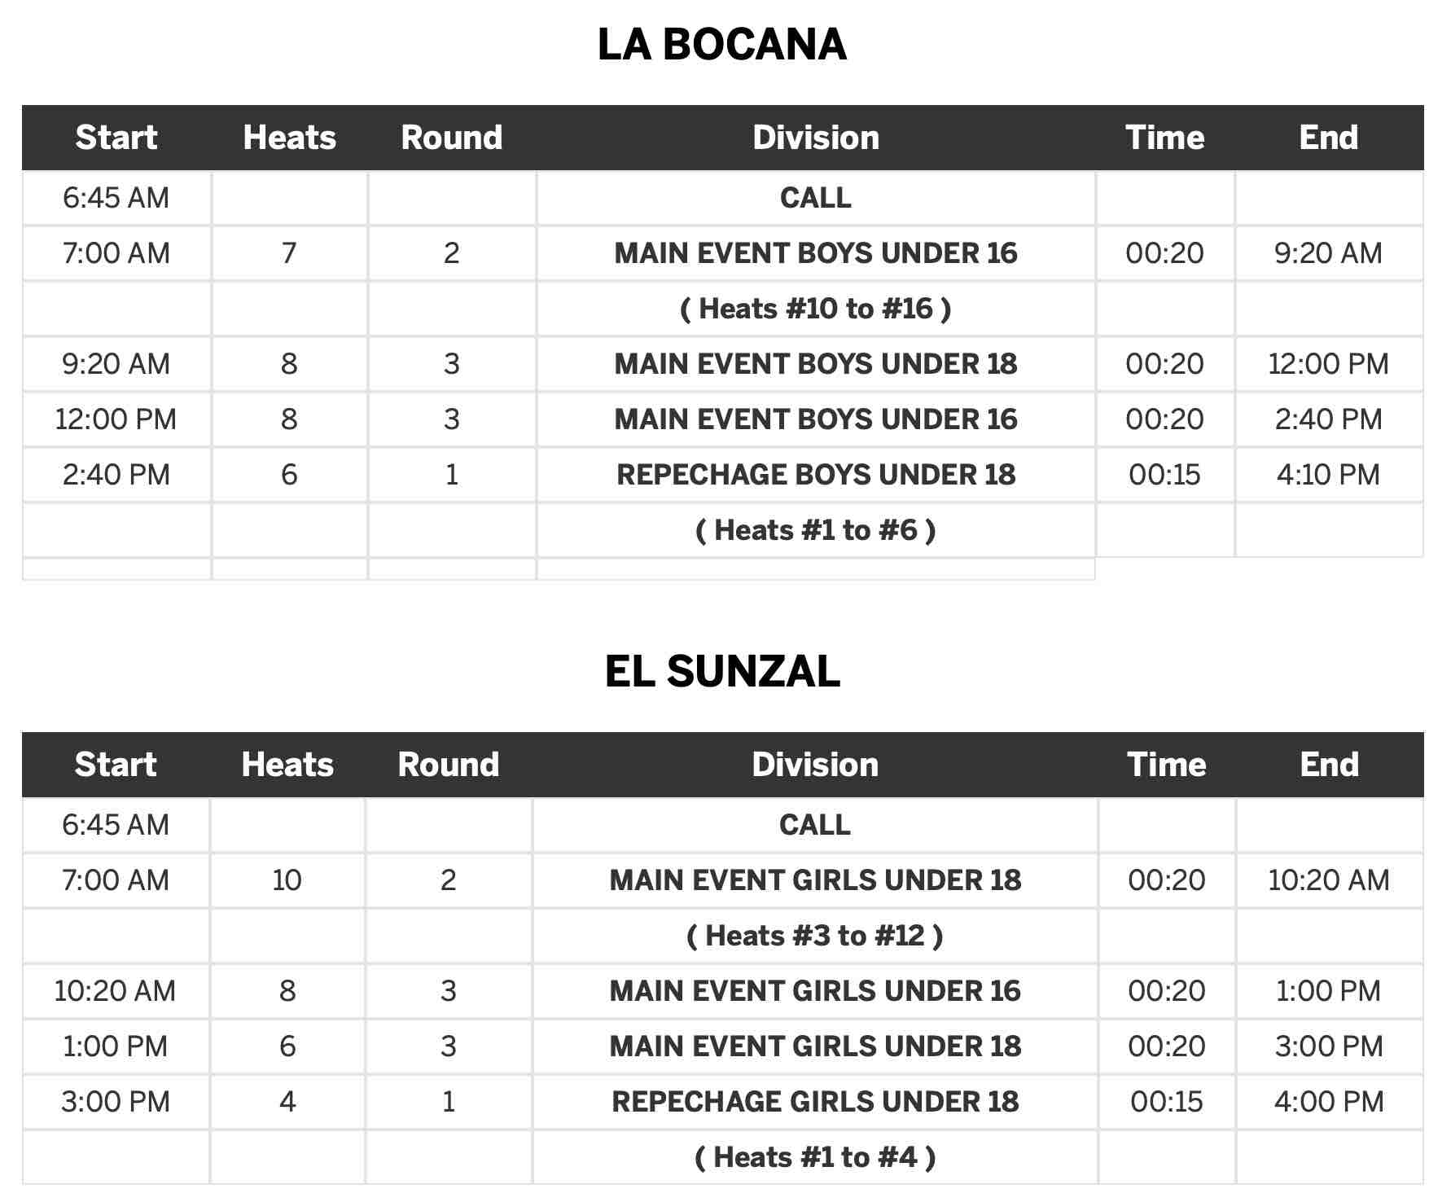
Task: Click Round header in El Sunzal table
Action: 449,765
